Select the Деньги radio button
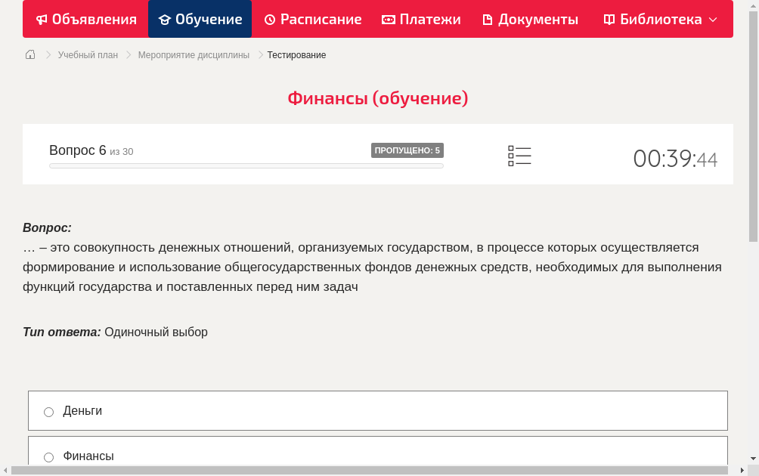This screenshot has width=759, height=476. [48, 411]
